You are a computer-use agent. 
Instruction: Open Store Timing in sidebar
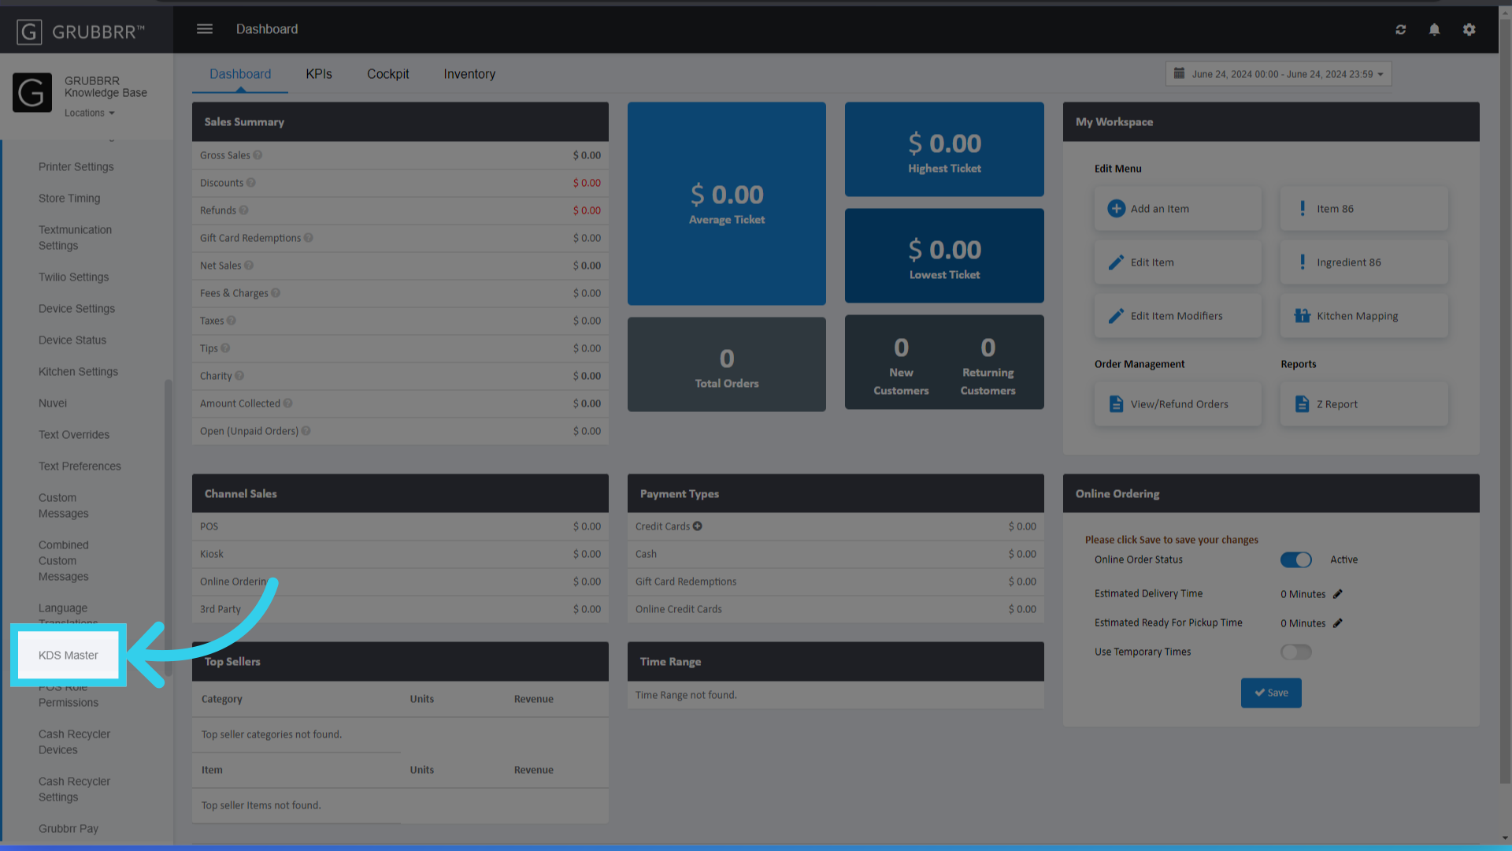69,199
